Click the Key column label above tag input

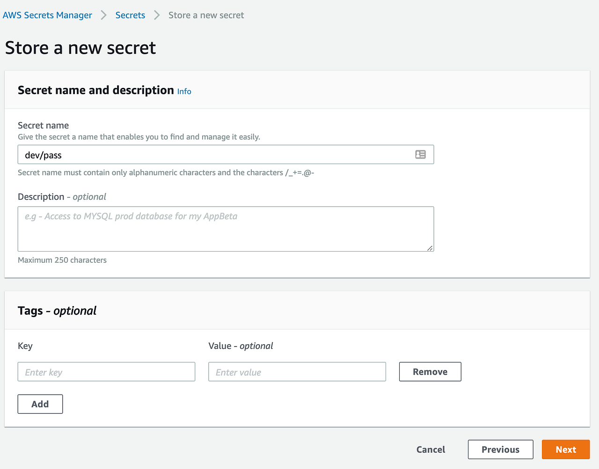25,346
